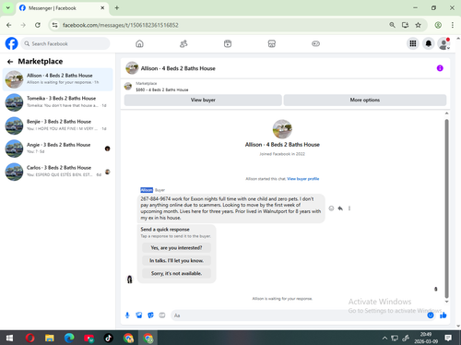461x345 pixels.
Task: Bookmark this page with star icon
Action: pos(418,25)
